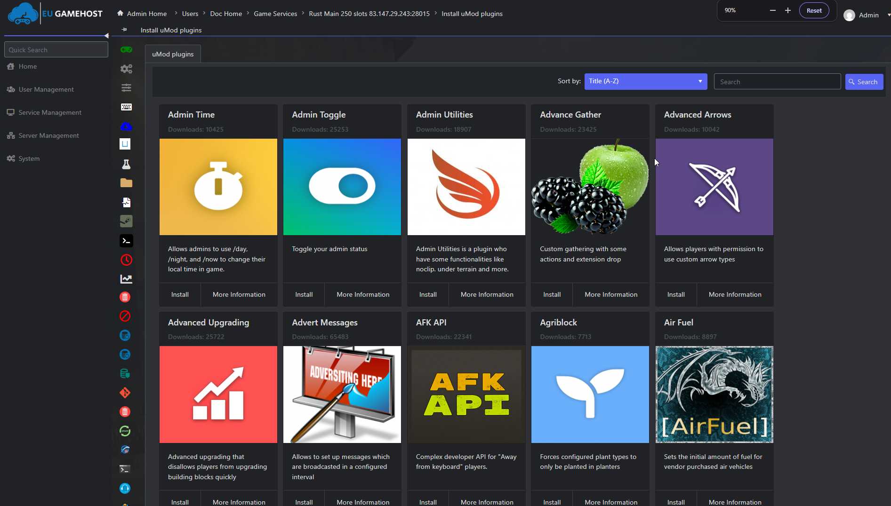Screen dimensions: 891x506
Task: Select the flask test icon in the sidebar
Action: [x=126, y=164]
